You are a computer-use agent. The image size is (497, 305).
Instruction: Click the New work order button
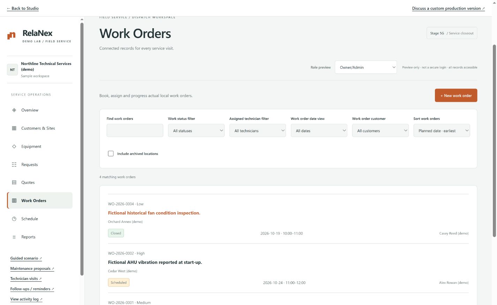(456, 96)
